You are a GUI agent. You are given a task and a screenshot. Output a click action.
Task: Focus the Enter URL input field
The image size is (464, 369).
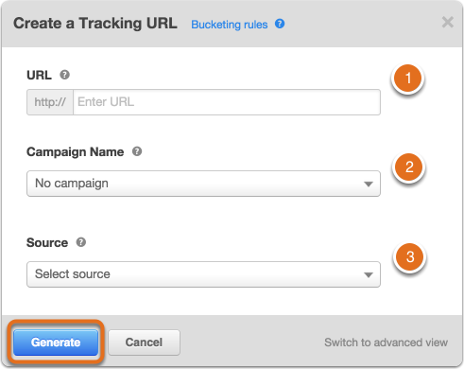pyautogui.click(x=227, y=102)
